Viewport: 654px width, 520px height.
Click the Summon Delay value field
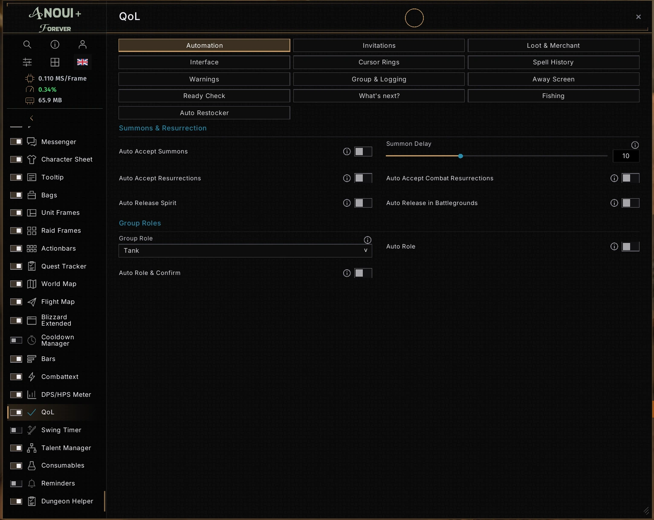coord(626,156)
